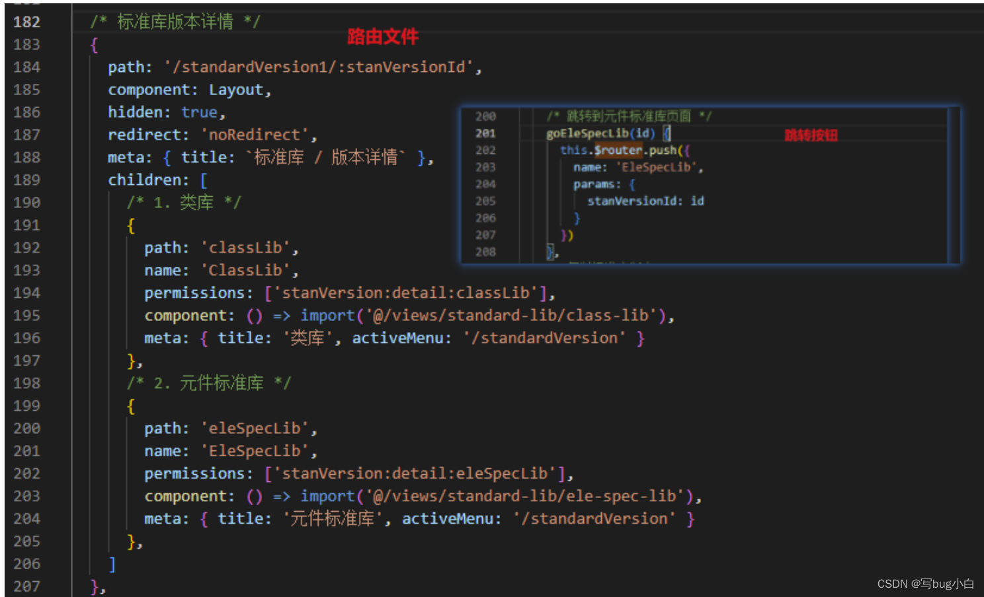Click line number 195 in the gutter
Screen dimensions: 984x597
click(x=26, y=315)
